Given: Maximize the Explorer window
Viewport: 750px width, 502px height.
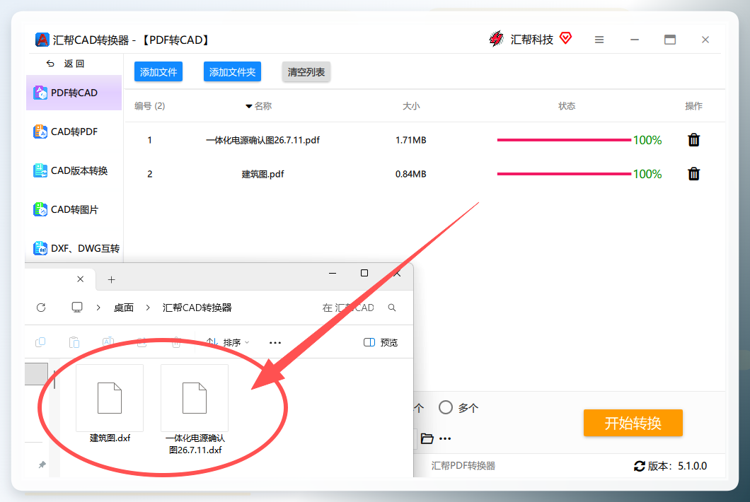Looking at the screenshot, I should click(x=364, y=273).
